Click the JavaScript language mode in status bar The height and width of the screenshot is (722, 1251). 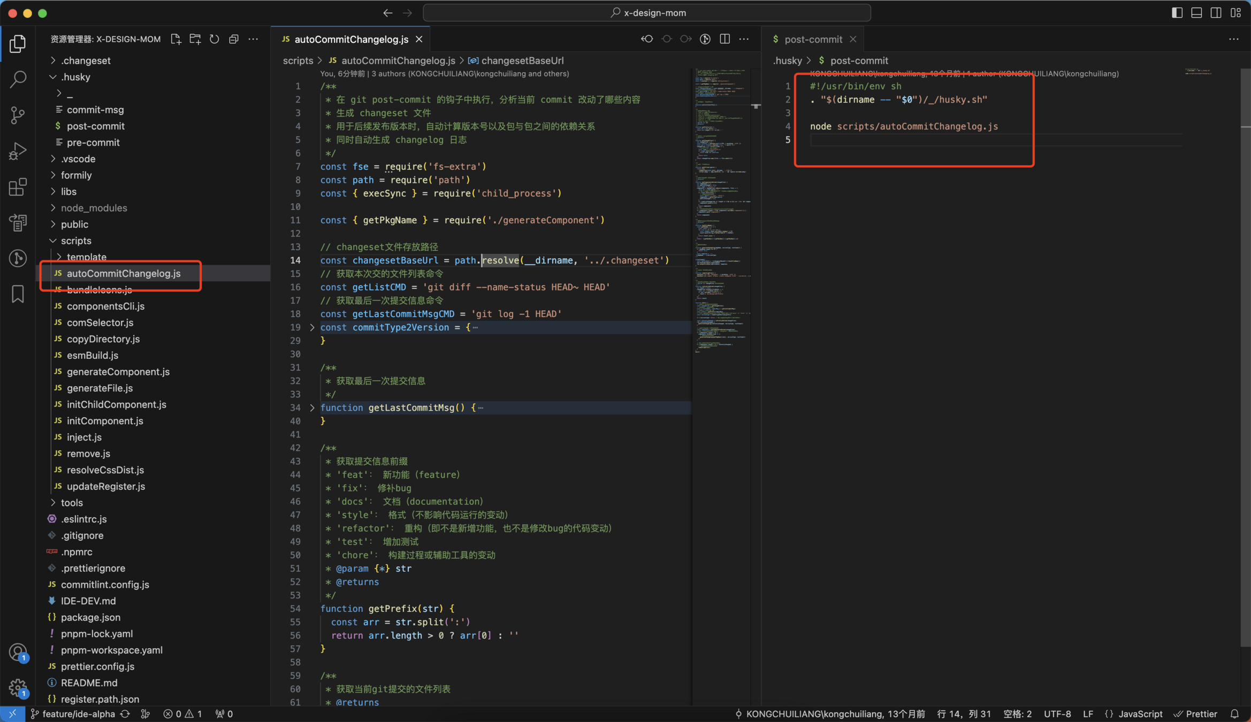coord(1140,714)
